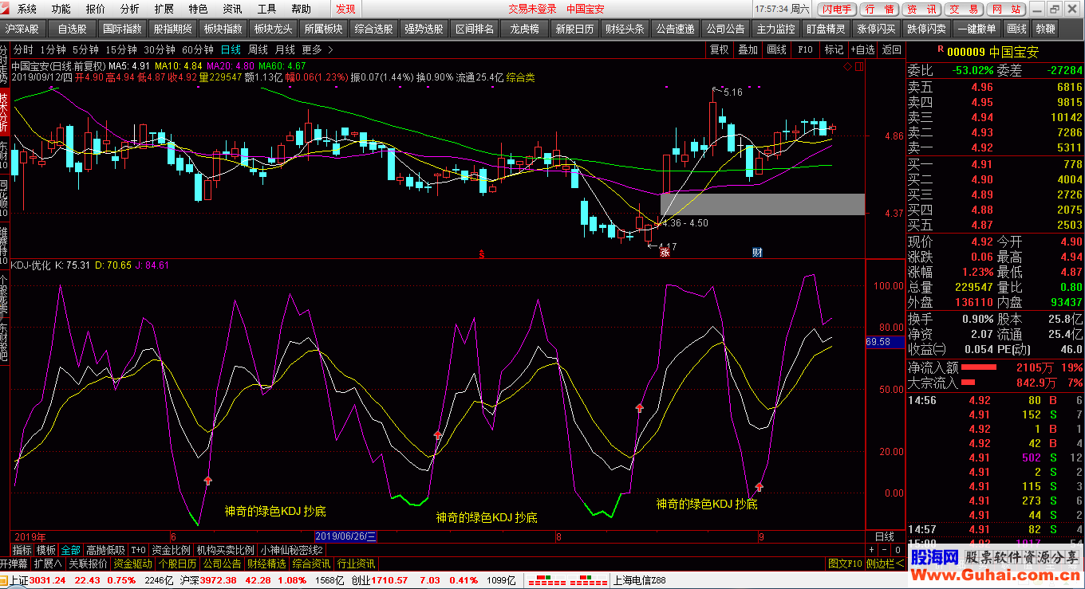Switch to 60分钟 chart period
This screenshot has width=1085, height=589.
point(198,49)
